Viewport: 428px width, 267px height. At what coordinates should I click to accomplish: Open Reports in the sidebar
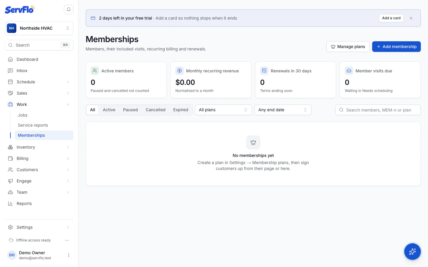click(x=39, y=204)
